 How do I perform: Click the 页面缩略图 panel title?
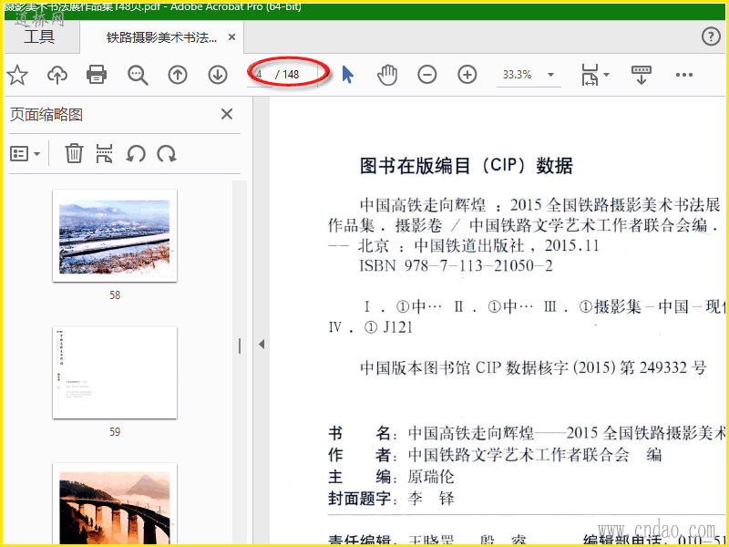point(46,115)
